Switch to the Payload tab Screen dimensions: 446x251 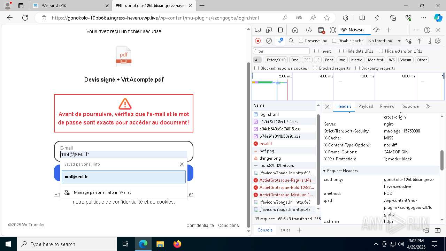click(366, 106)
